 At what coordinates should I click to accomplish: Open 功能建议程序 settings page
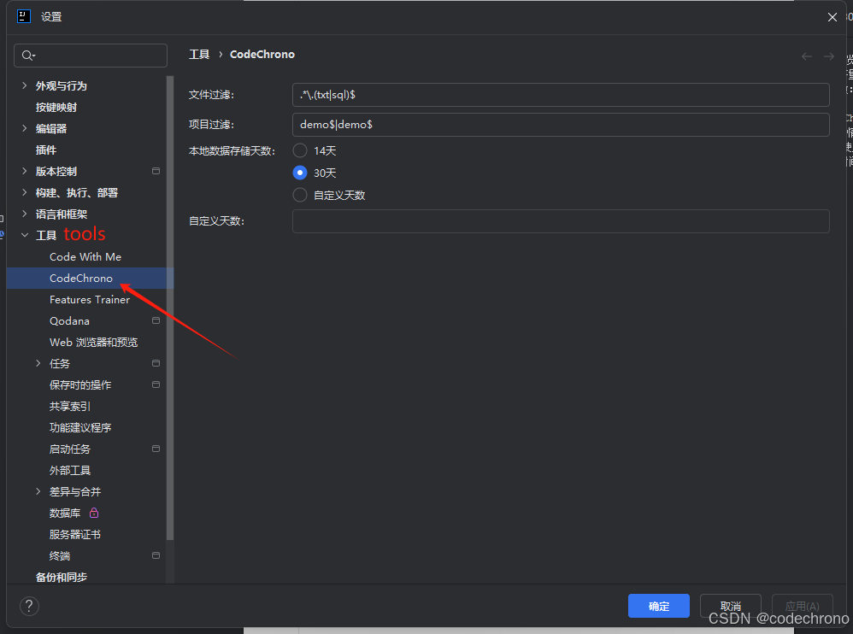(80, 427)
